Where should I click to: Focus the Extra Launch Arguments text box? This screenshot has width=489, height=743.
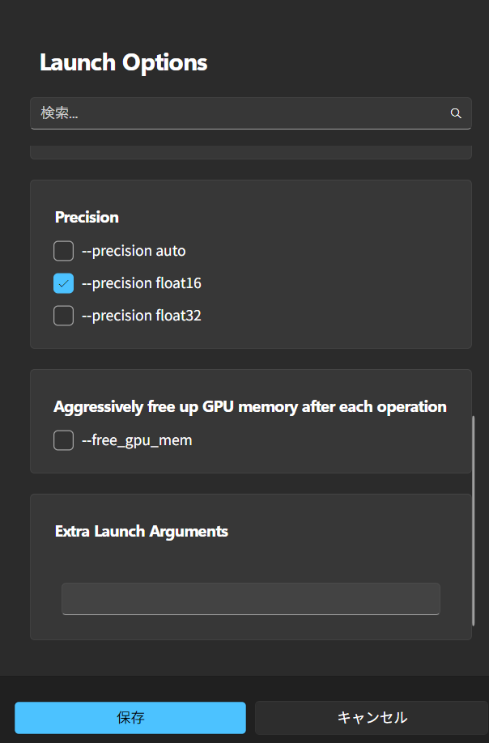pyautogui.click(x=250, y=599)
